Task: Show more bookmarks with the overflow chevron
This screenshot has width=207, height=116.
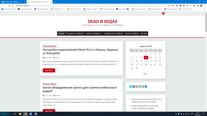Action: pyautogui.click(x=204, y=9)
